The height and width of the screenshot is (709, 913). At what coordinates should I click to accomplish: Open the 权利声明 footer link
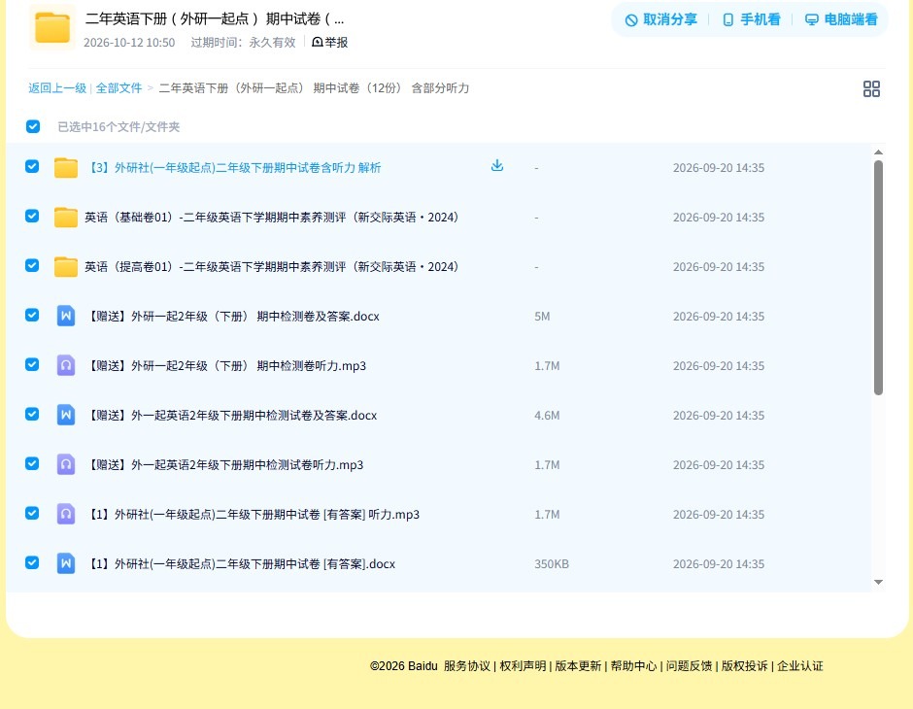pyautogui.click(x=523, y=666)
